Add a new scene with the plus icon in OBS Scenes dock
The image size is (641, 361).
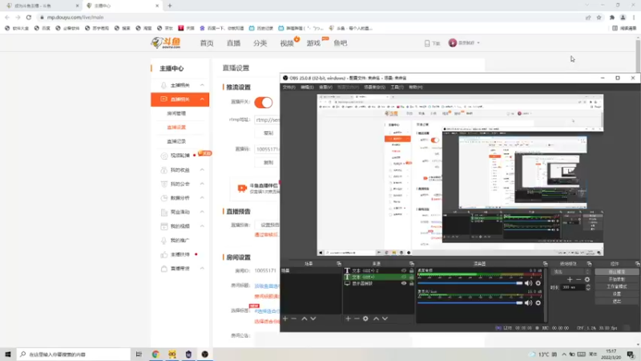coord(285,318)
